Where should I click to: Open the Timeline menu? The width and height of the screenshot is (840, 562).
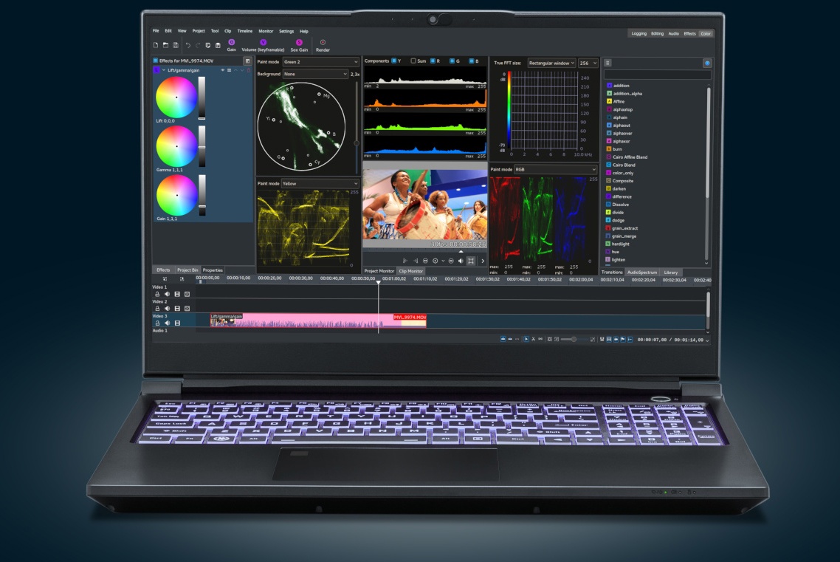[244, 31]
